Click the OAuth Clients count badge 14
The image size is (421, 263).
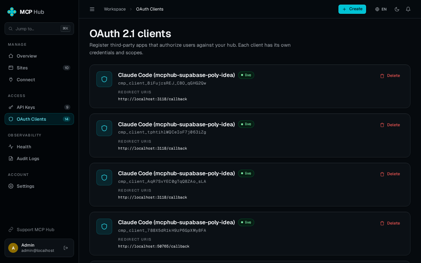click(67, 119)
